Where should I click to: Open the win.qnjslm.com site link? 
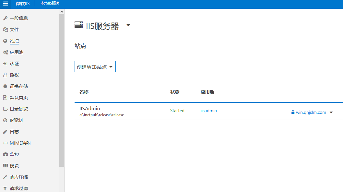[311, 112]
